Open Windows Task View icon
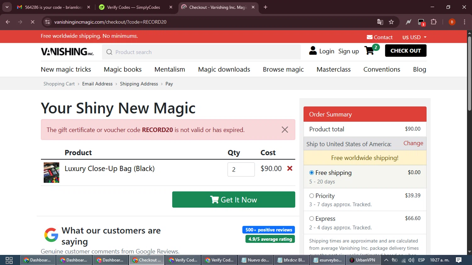 coord(9,260)
